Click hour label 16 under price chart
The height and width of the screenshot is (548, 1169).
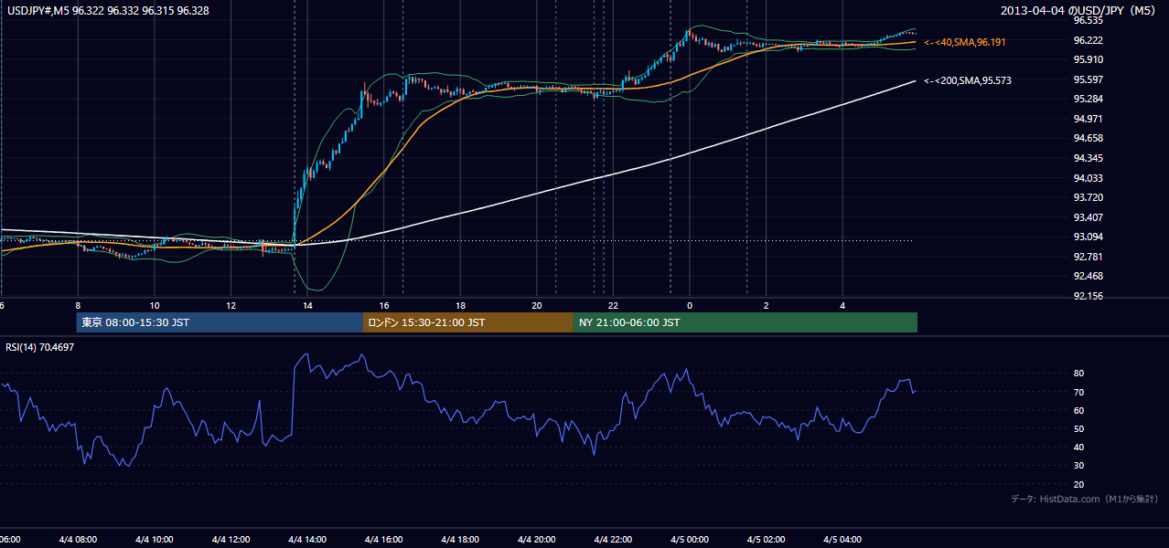[x=384, y=305]
